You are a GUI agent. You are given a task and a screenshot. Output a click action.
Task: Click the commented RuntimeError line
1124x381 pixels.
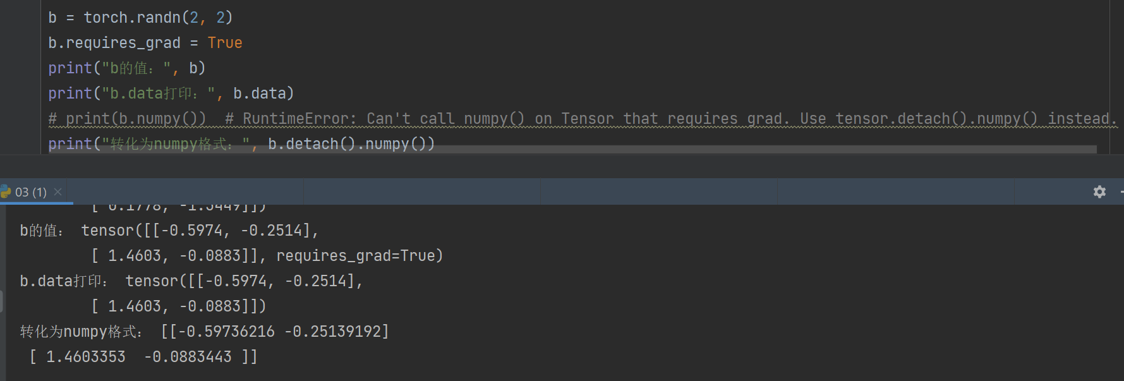tap(583, 119)
